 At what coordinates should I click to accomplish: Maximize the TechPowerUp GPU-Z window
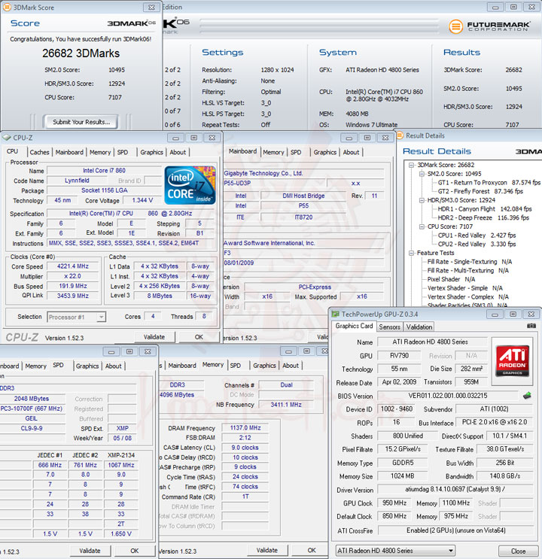pos(513,314)
